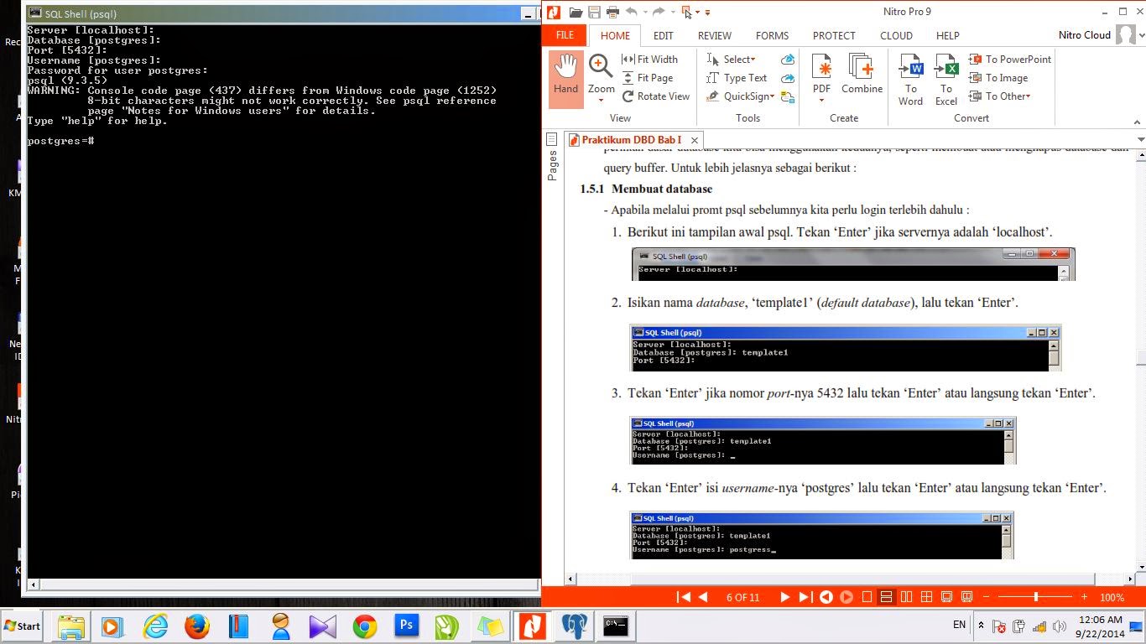The image size is (1146, 644).
Task: Click the Undo arrow in quick toolbar
Action: click(x=631, y=12)
